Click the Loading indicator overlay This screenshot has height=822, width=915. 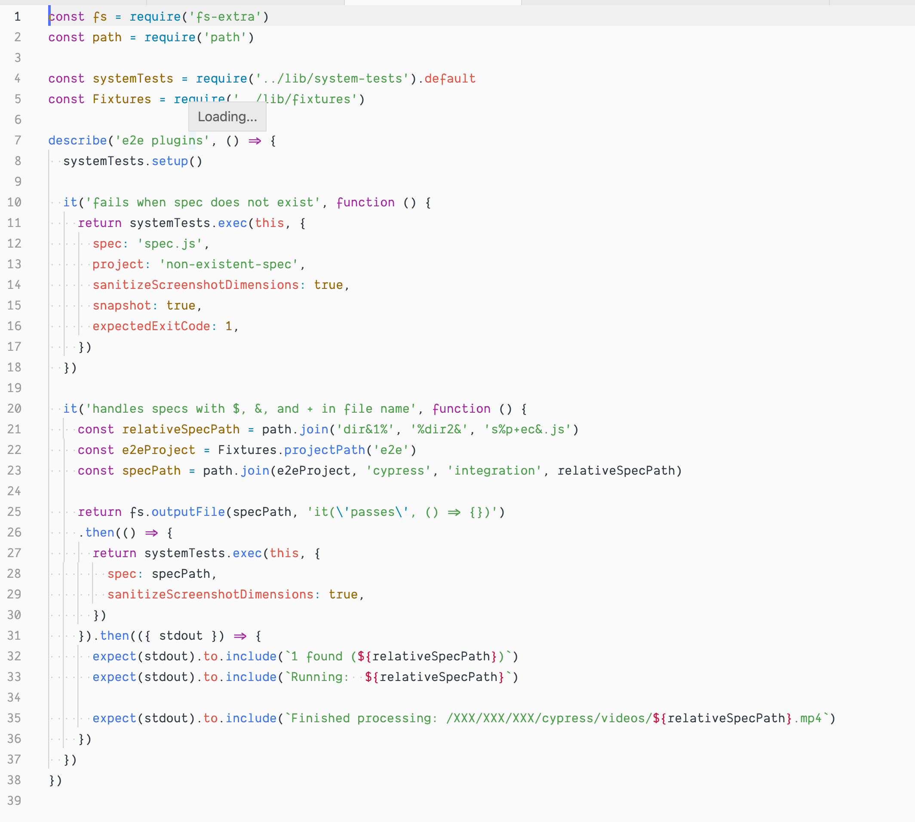pos(227,117)
